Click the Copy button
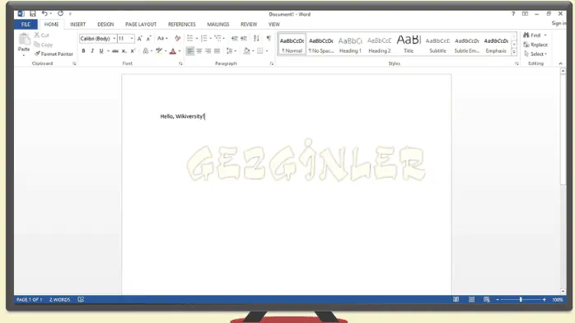Screen dimensions: 575x323 (44, 44)
